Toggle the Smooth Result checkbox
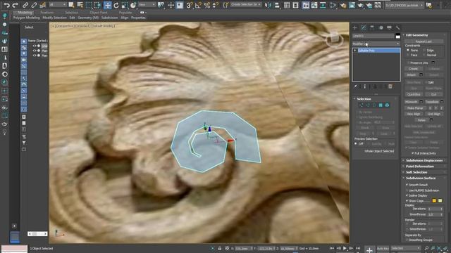Viewport: 451px width, 253px height. [x=407, y=185]
